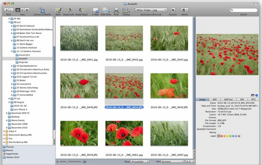Collapse the '06 Juni' folder
This screenshot has height=165, width=262.
[x=9, y=22]
